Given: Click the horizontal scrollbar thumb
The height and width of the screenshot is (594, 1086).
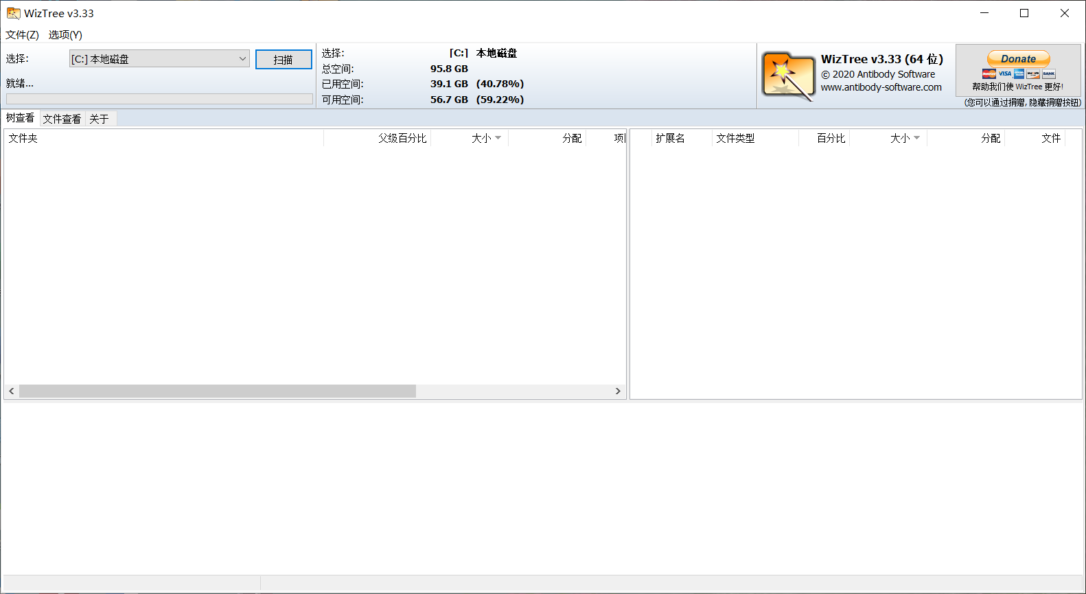Looking at the screenshot, I should pyautogui.click(x=218, y=391).
